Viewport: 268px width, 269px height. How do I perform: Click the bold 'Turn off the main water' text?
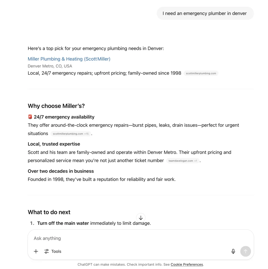click(x=63, y=223)
